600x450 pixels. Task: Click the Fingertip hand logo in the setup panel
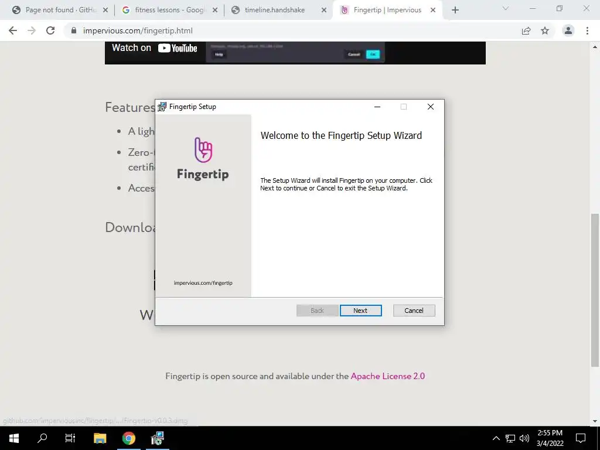click(x=203, y=150)
